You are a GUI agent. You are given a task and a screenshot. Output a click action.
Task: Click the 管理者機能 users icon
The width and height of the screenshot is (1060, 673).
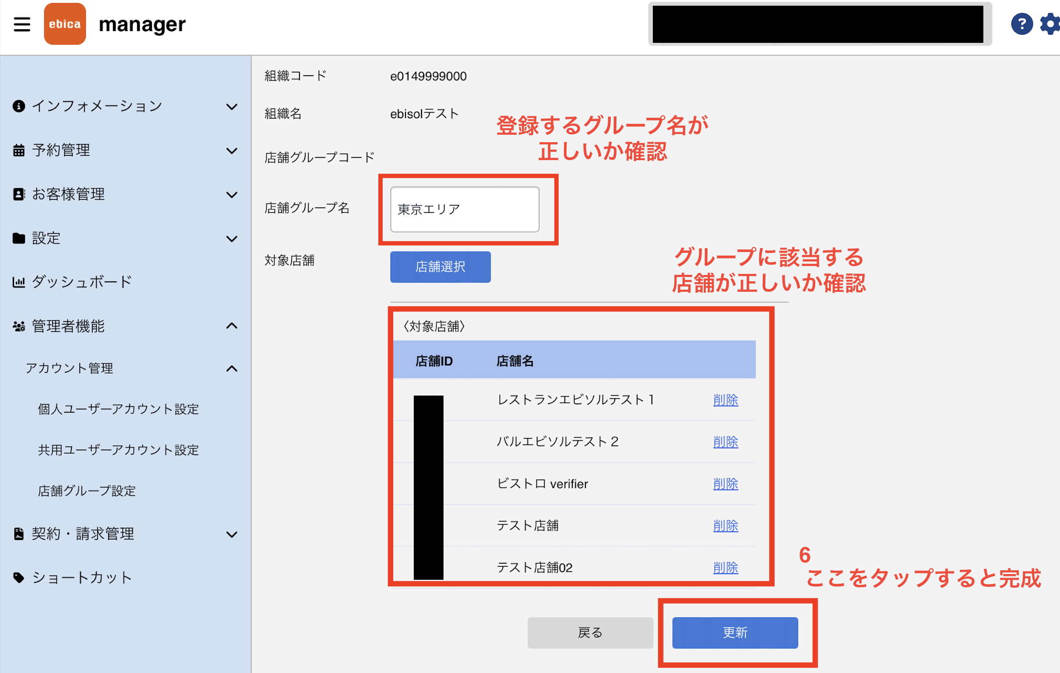pos(18,326)
